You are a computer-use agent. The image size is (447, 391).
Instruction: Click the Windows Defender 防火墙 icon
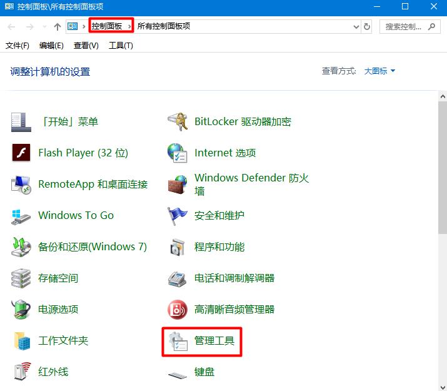[178, 184]
